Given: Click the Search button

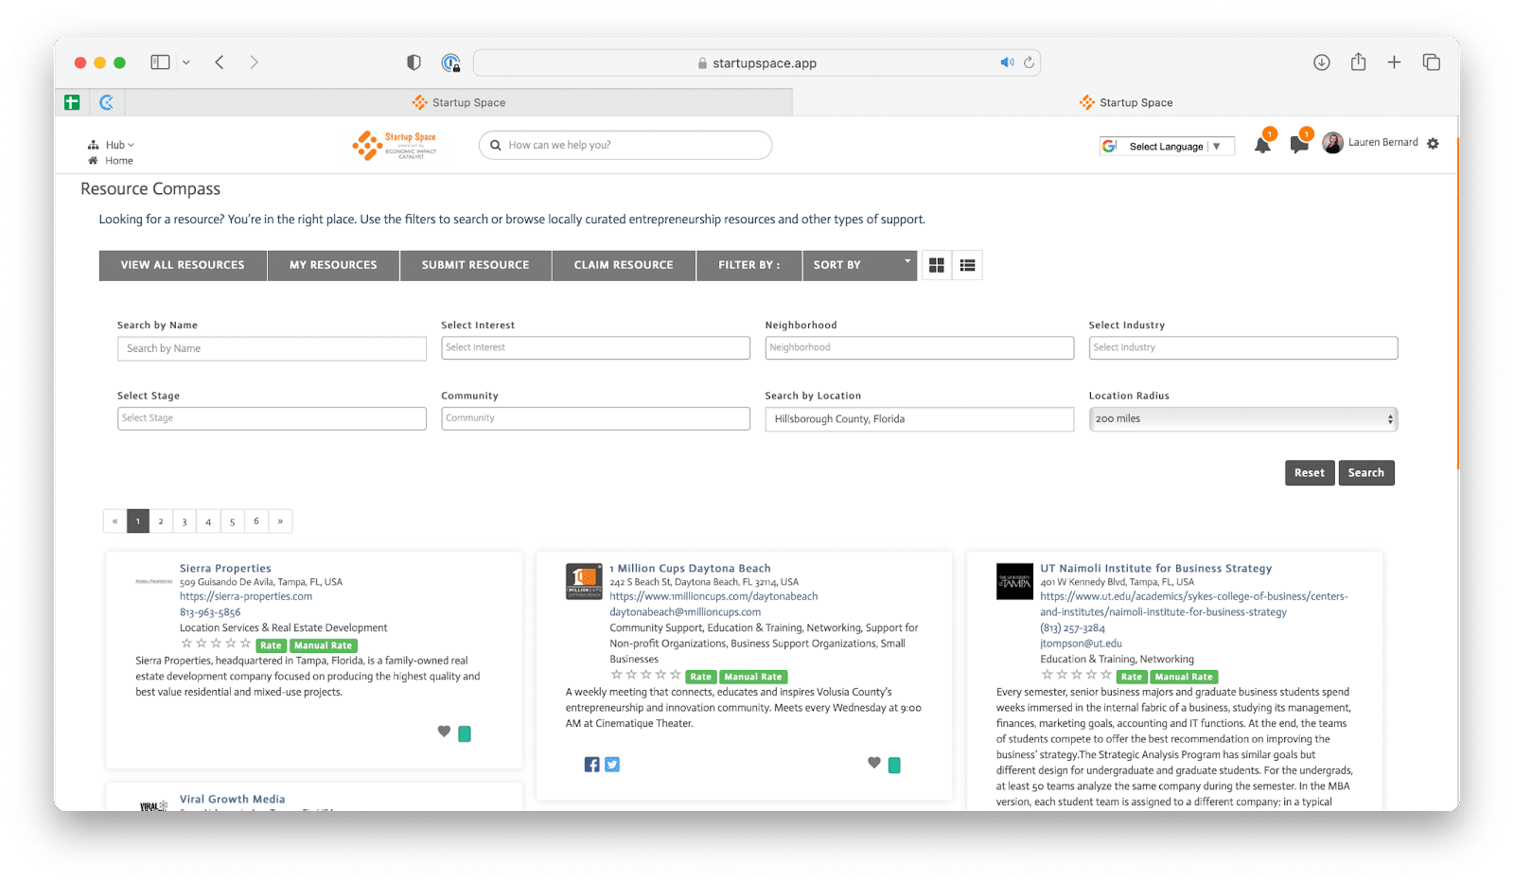Looking at the screenshot, I should (1365, 472).
